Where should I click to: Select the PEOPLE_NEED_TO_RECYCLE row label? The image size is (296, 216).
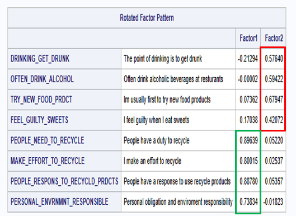47,140
